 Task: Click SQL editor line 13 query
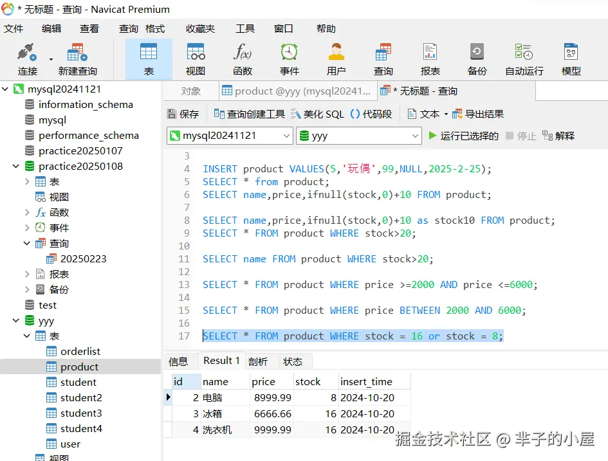coord(370,285)
